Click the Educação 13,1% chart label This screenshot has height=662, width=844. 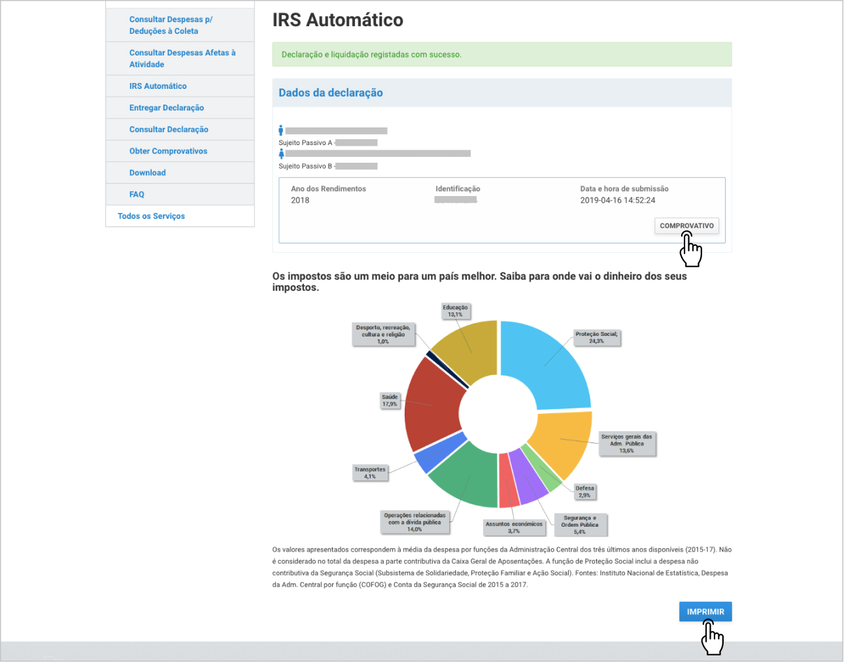pos(455,311)
